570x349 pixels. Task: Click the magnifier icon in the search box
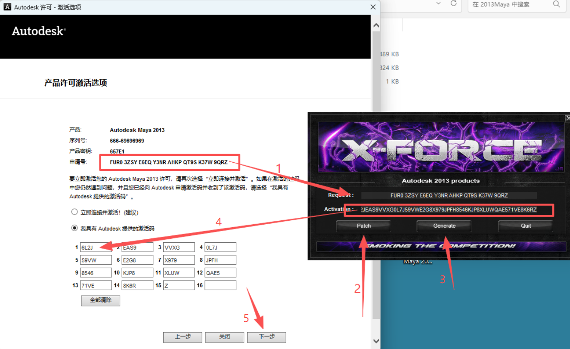point(556,4)
